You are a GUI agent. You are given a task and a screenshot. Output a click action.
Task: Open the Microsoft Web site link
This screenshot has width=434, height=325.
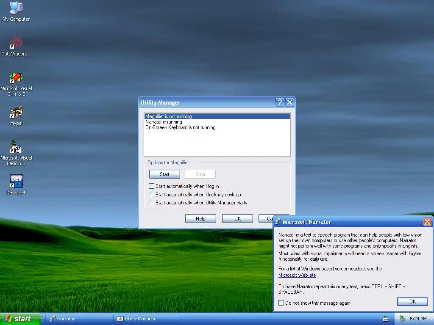(297, 275)
